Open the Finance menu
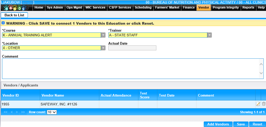The image size is (266, 127). pos(189,8)
